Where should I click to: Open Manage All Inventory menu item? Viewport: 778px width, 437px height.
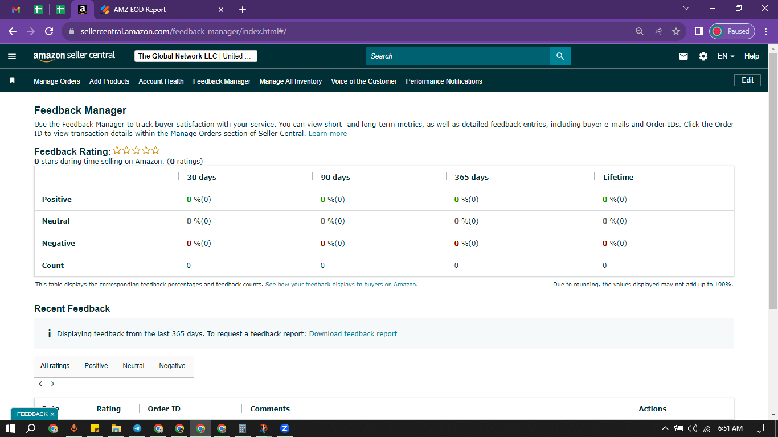pos(291,81)
